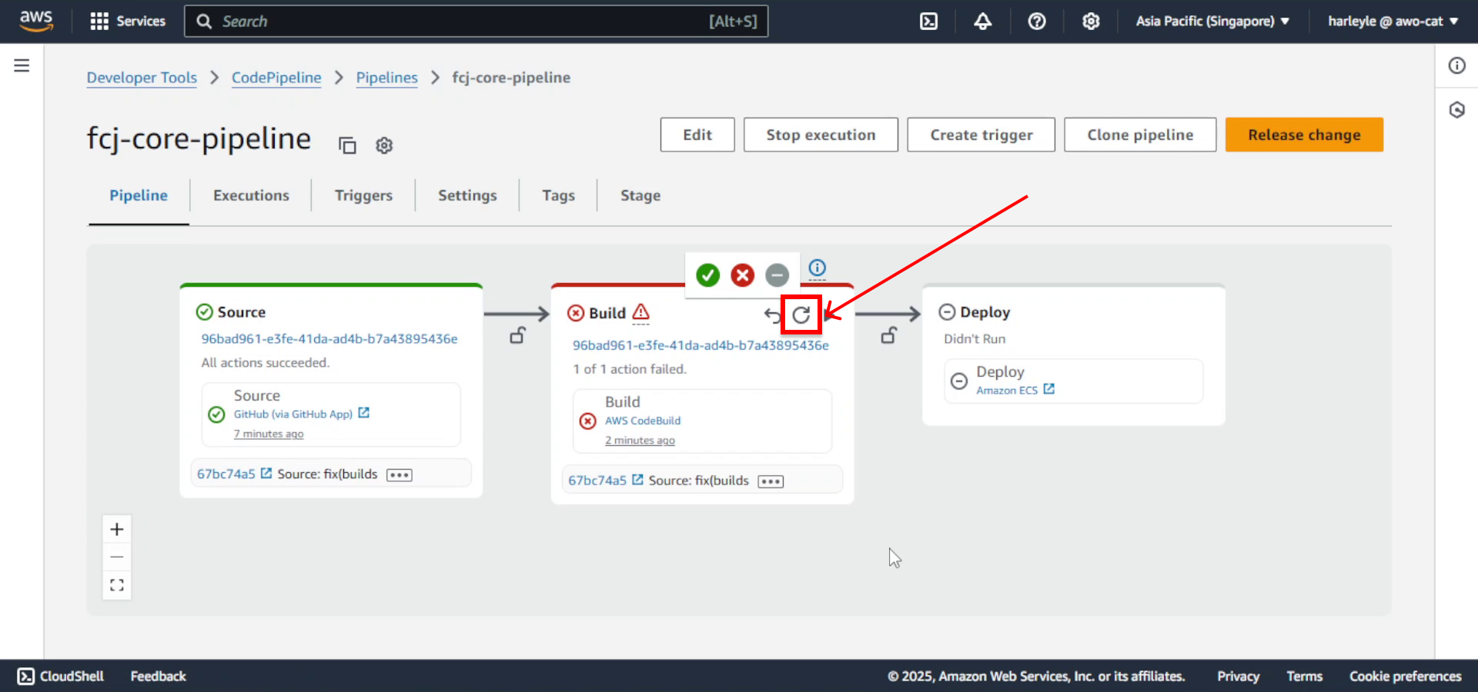Open CloudShell in the footer
Image resolution: width=1478 pixels, height=692 pixels.
[x=61, y=676]
